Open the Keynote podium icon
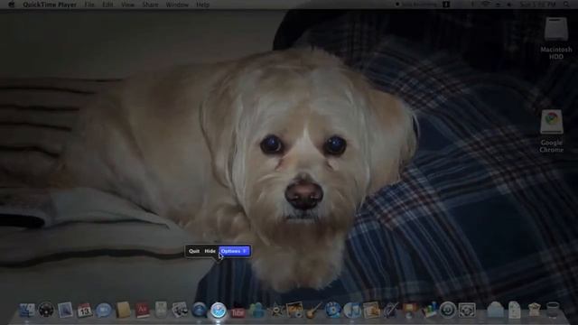The height and width of the screenshot is (325, 578). pyautogui.click(x=409, y=310)
